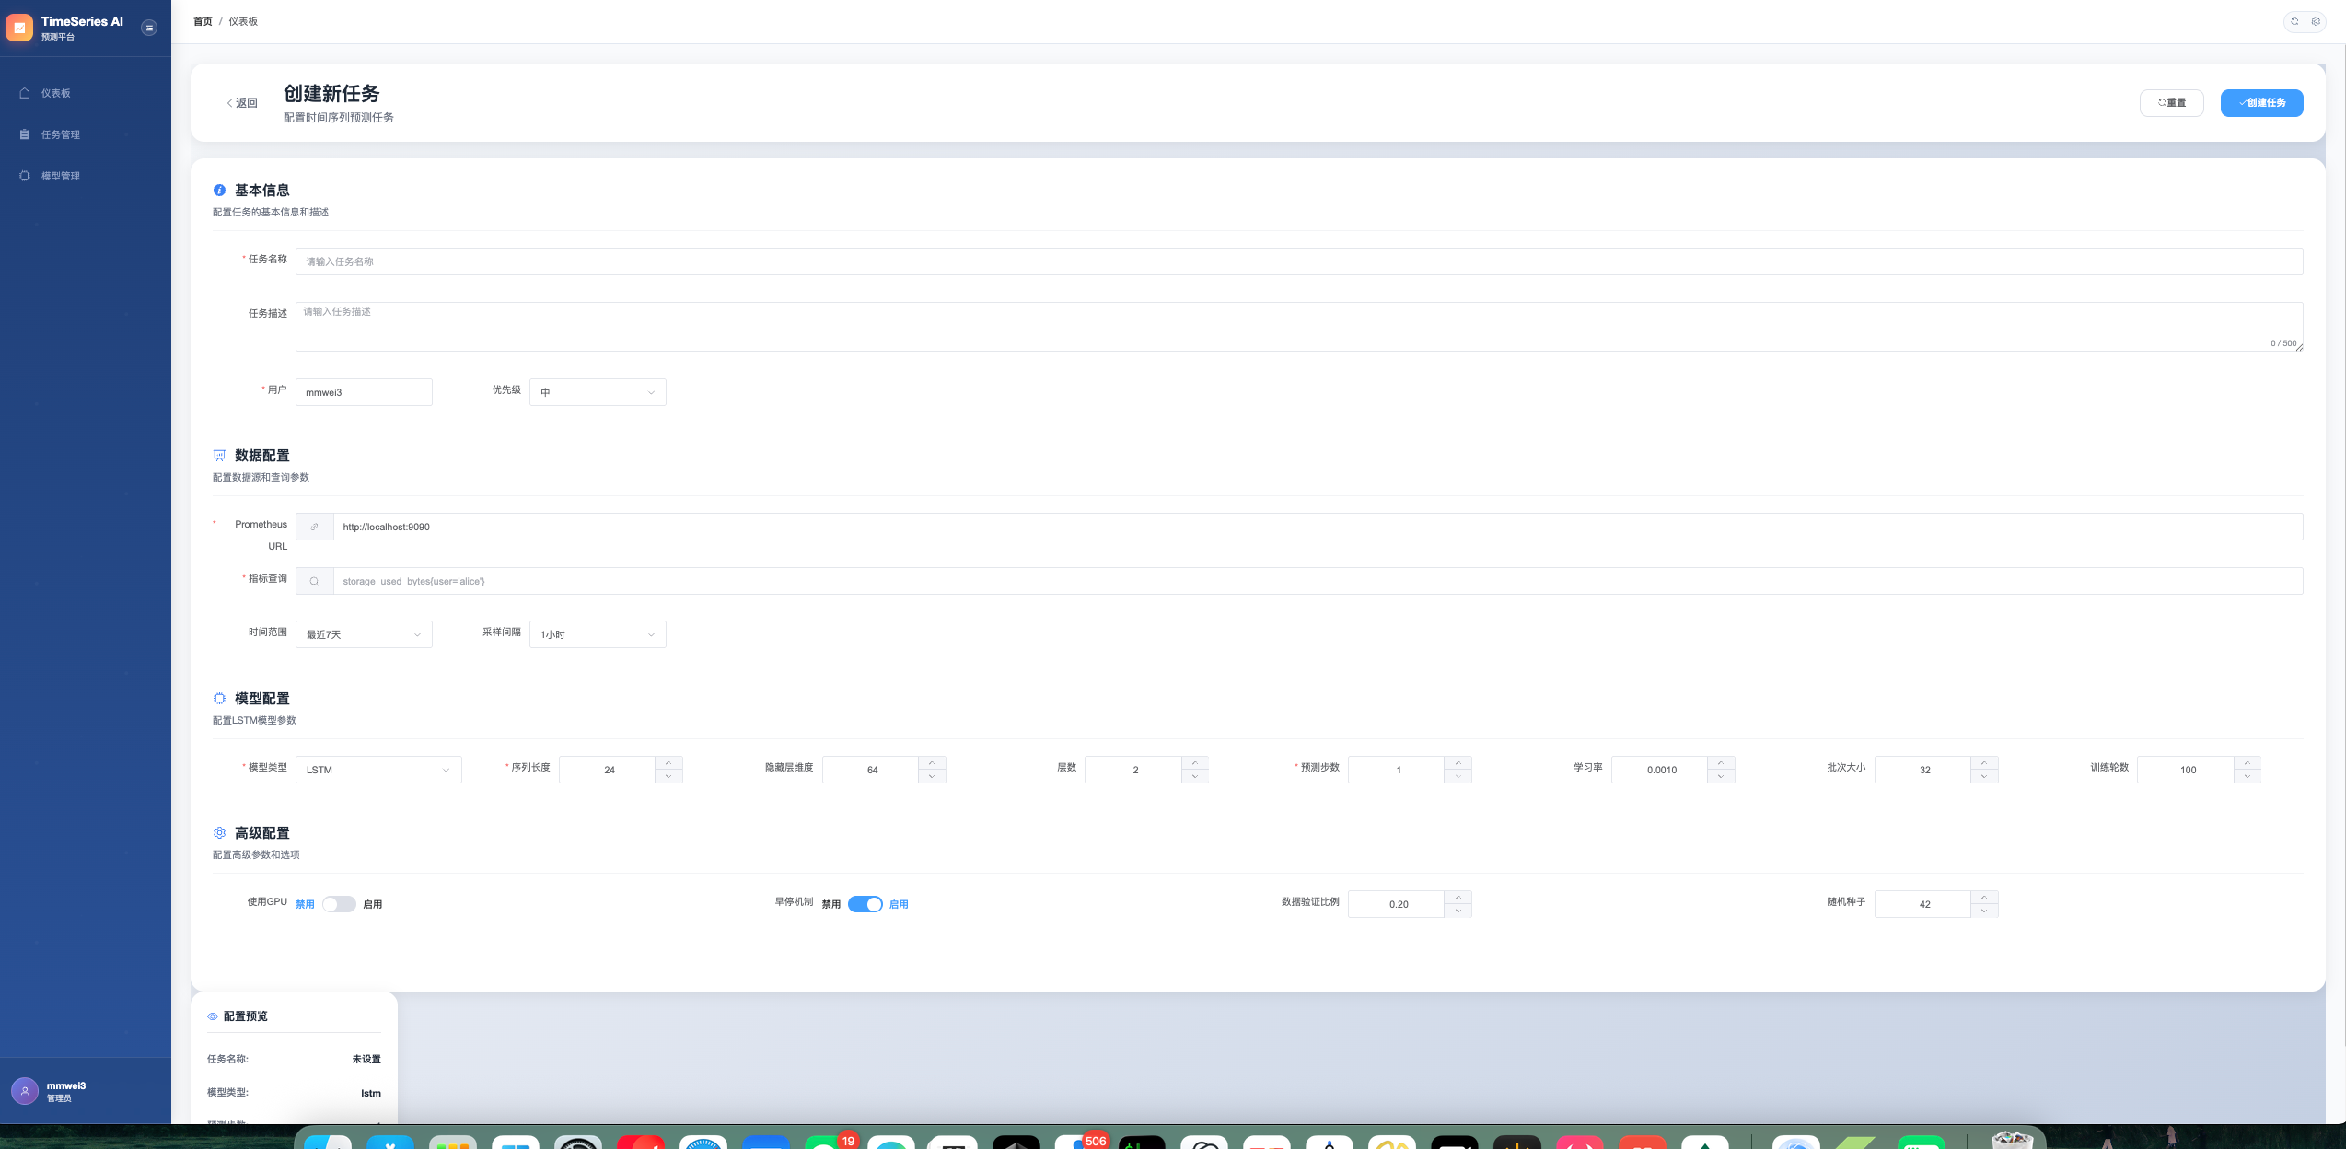Click the search icon beside 指标查询
Screen dimensions: 2346x1149
click(315, 581)
